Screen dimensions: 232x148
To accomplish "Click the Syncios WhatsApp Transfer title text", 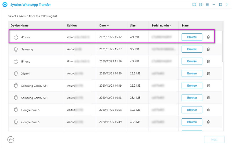I will tap(30, 5).
